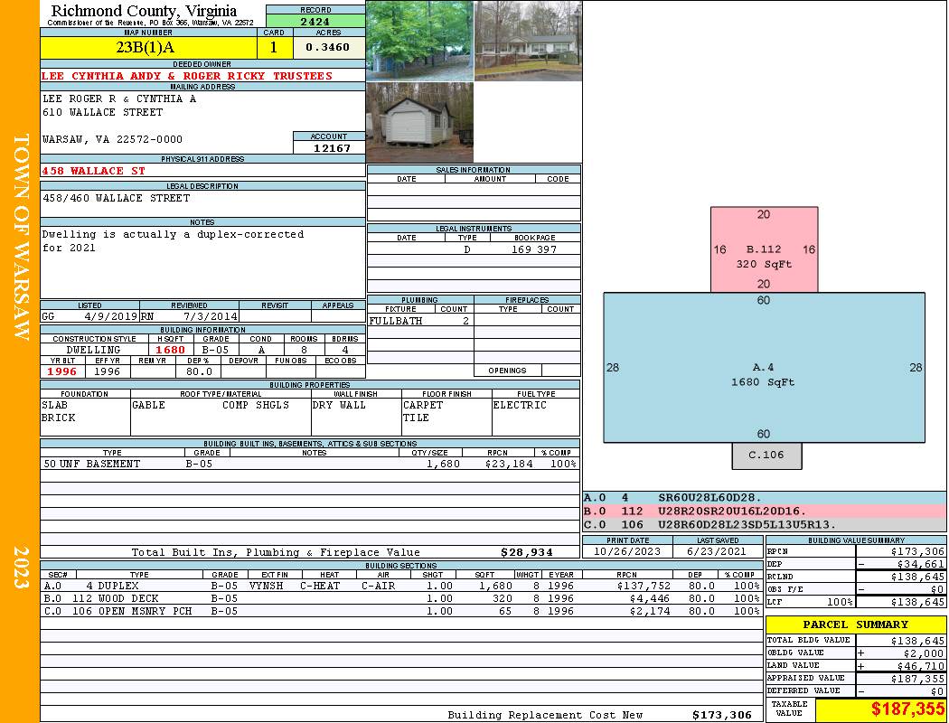Click the duplex-corrected note text

click(x=173, y=240)
